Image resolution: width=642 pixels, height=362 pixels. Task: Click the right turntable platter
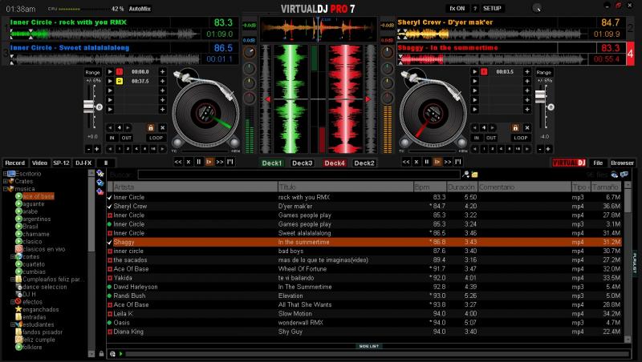click(x=433, y=113)
